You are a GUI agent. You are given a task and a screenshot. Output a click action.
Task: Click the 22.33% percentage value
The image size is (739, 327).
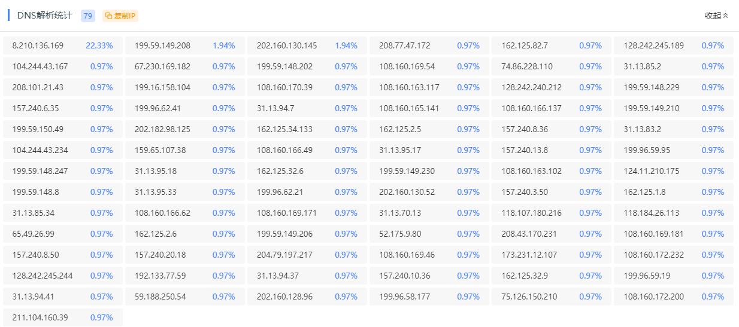click(x=99, y=45)
